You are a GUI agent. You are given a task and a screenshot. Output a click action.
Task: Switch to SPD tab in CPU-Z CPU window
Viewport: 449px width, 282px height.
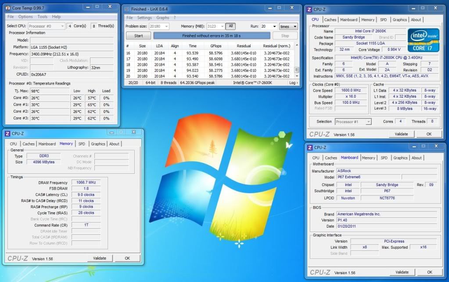click(384, 20)
